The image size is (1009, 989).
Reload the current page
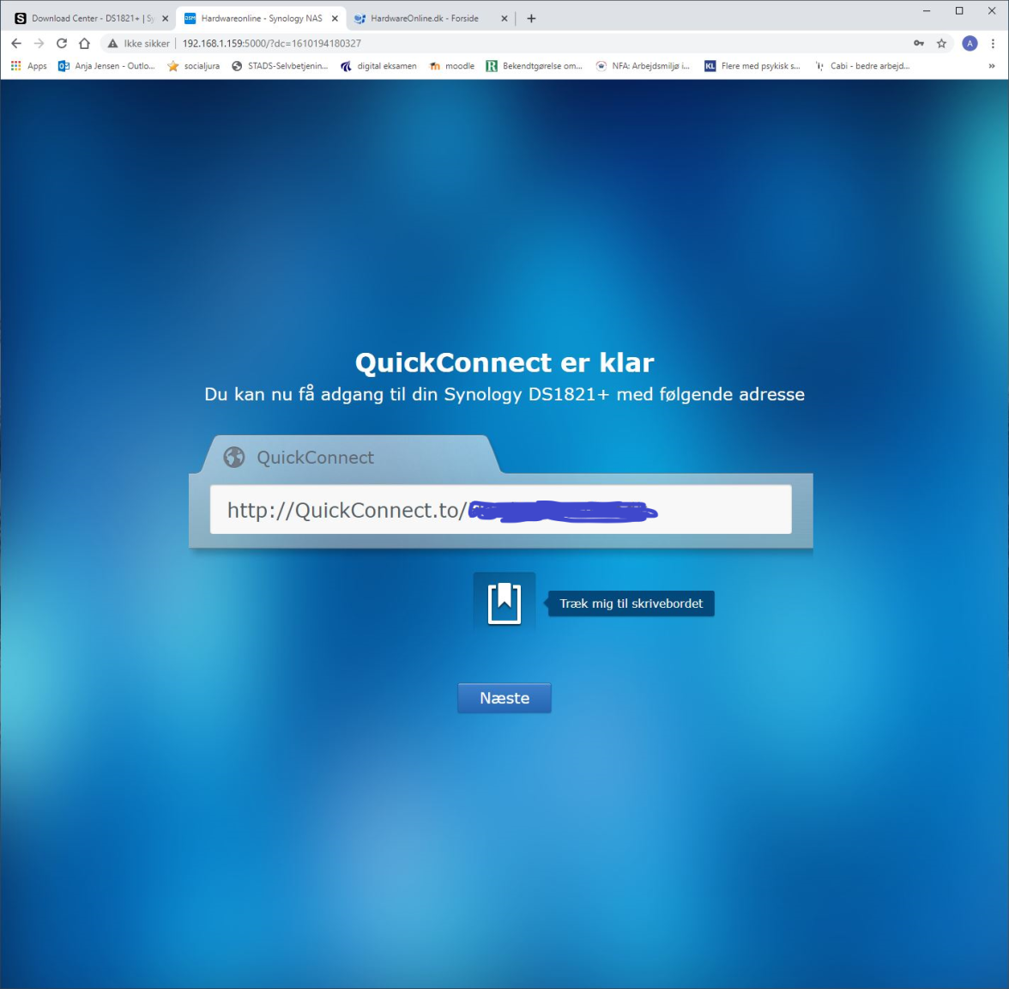(62, 43)
